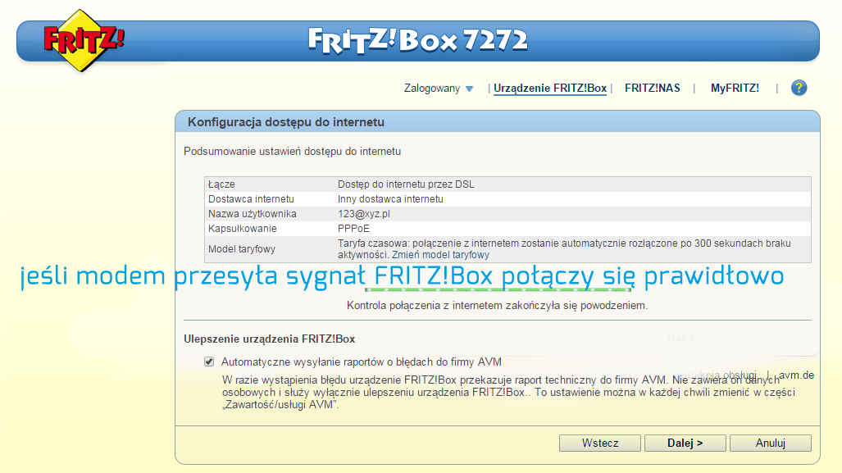The width and height of the screenshot is (842, 473).
Task: Follow the Zmień model taryfowy link
Action: pyautogui.click(x=440, y=255)
